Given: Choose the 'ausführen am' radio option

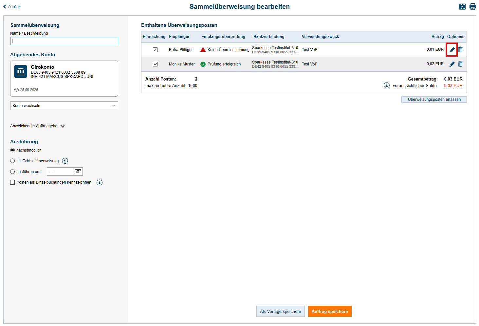Looking at the screenshot, I should click(x=12, y=172).
